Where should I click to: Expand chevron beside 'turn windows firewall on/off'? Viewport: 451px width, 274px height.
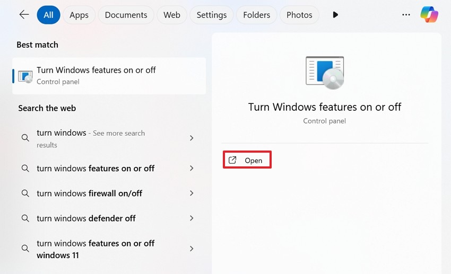(192, 193)
